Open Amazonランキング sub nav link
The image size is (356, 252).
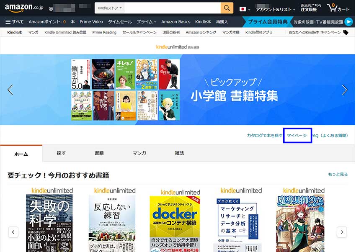(201, 32)
